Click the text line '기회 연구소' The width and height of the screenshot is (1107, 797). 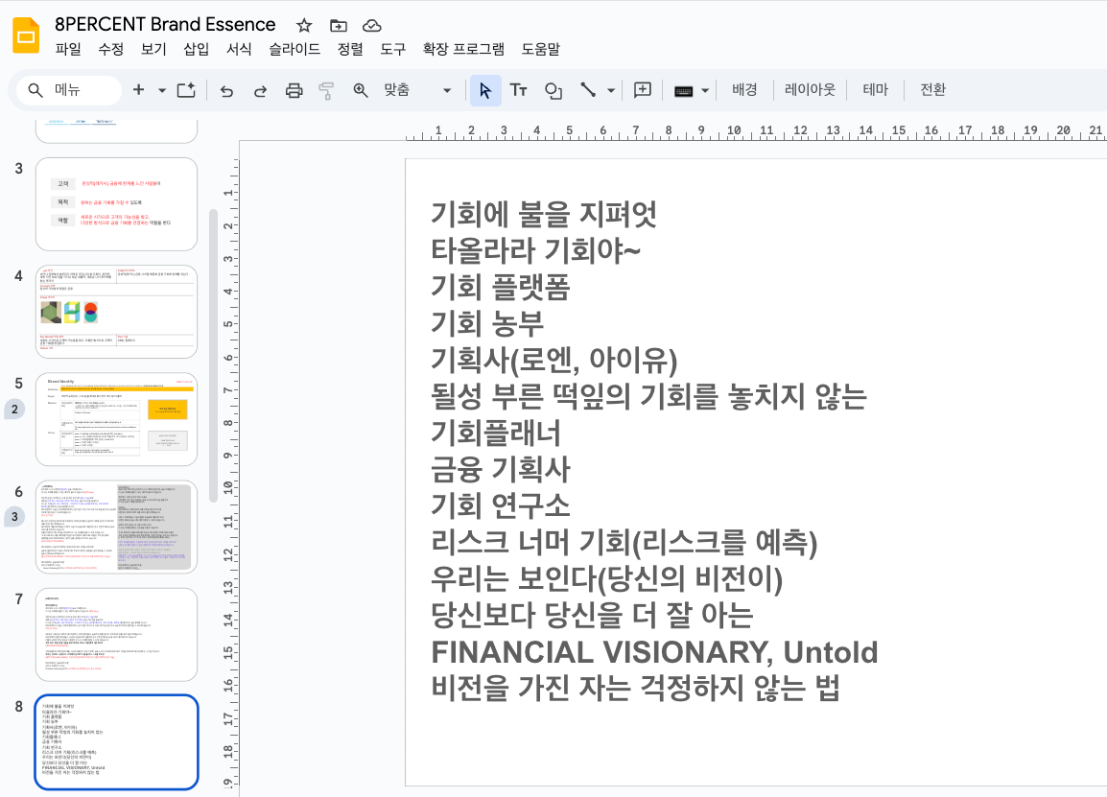point(501,505)
